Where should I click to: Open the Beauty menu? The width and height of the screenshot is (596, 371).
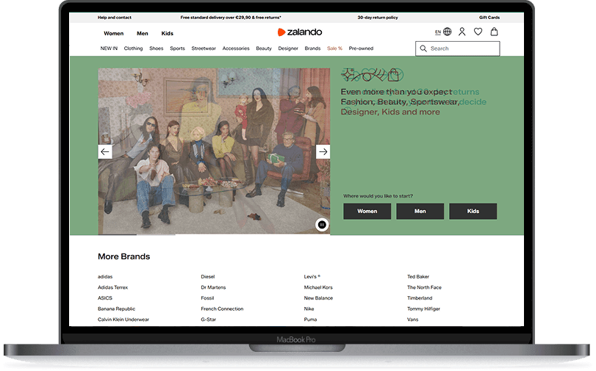point(264,48)
